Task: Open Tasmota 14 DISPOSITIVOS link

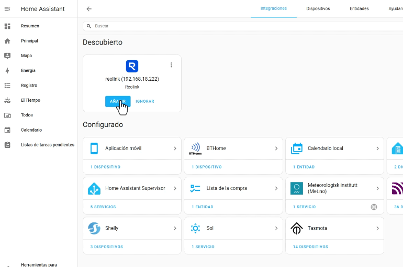Action: [x=310, y=247]
